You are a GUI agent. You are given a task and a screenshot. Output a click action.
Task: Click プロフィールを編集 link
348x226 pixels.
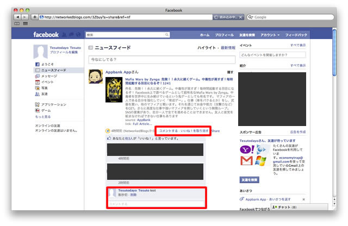64,52
